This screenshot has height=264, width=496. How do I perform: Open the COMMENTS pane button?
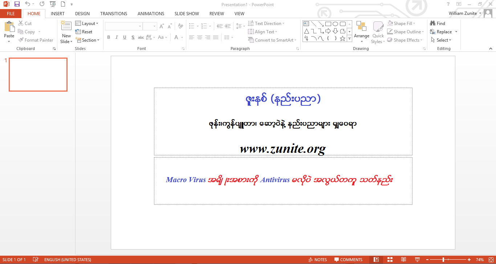coord(348,260)
